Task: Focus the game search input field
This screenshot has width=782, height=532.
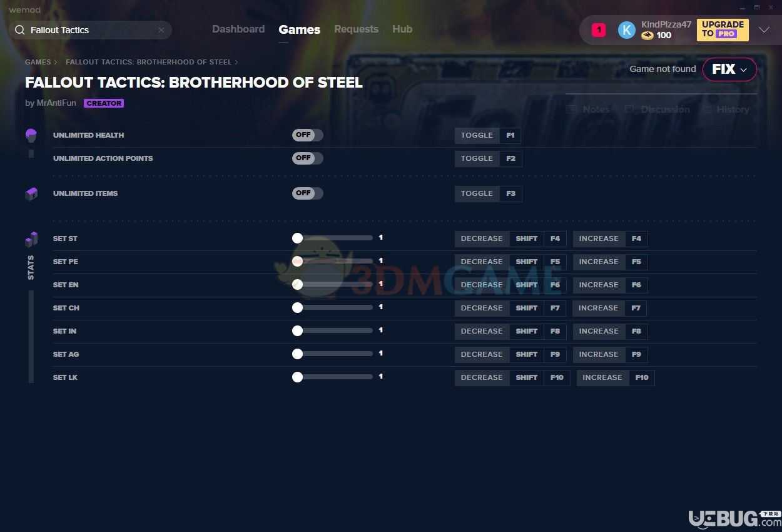Action: pyautogui.click(x=90, y=30)
